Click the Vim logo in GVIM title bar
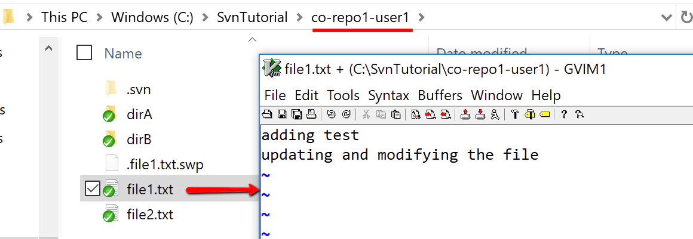This screenshot has height=239, width=693. point(272,68)
